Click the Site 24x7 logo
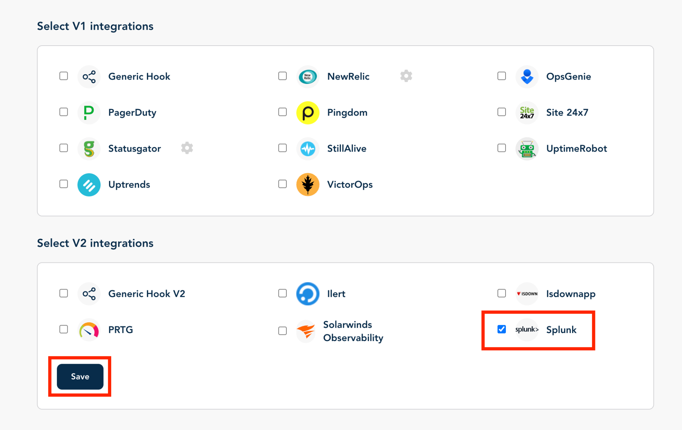The image size is (682, 430). coord(527,113)
